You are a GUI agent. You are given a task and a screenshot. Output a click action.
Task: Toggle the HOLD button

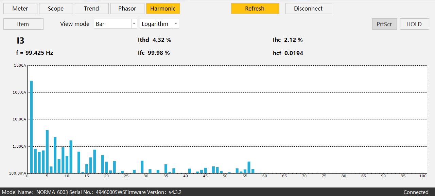414,24
